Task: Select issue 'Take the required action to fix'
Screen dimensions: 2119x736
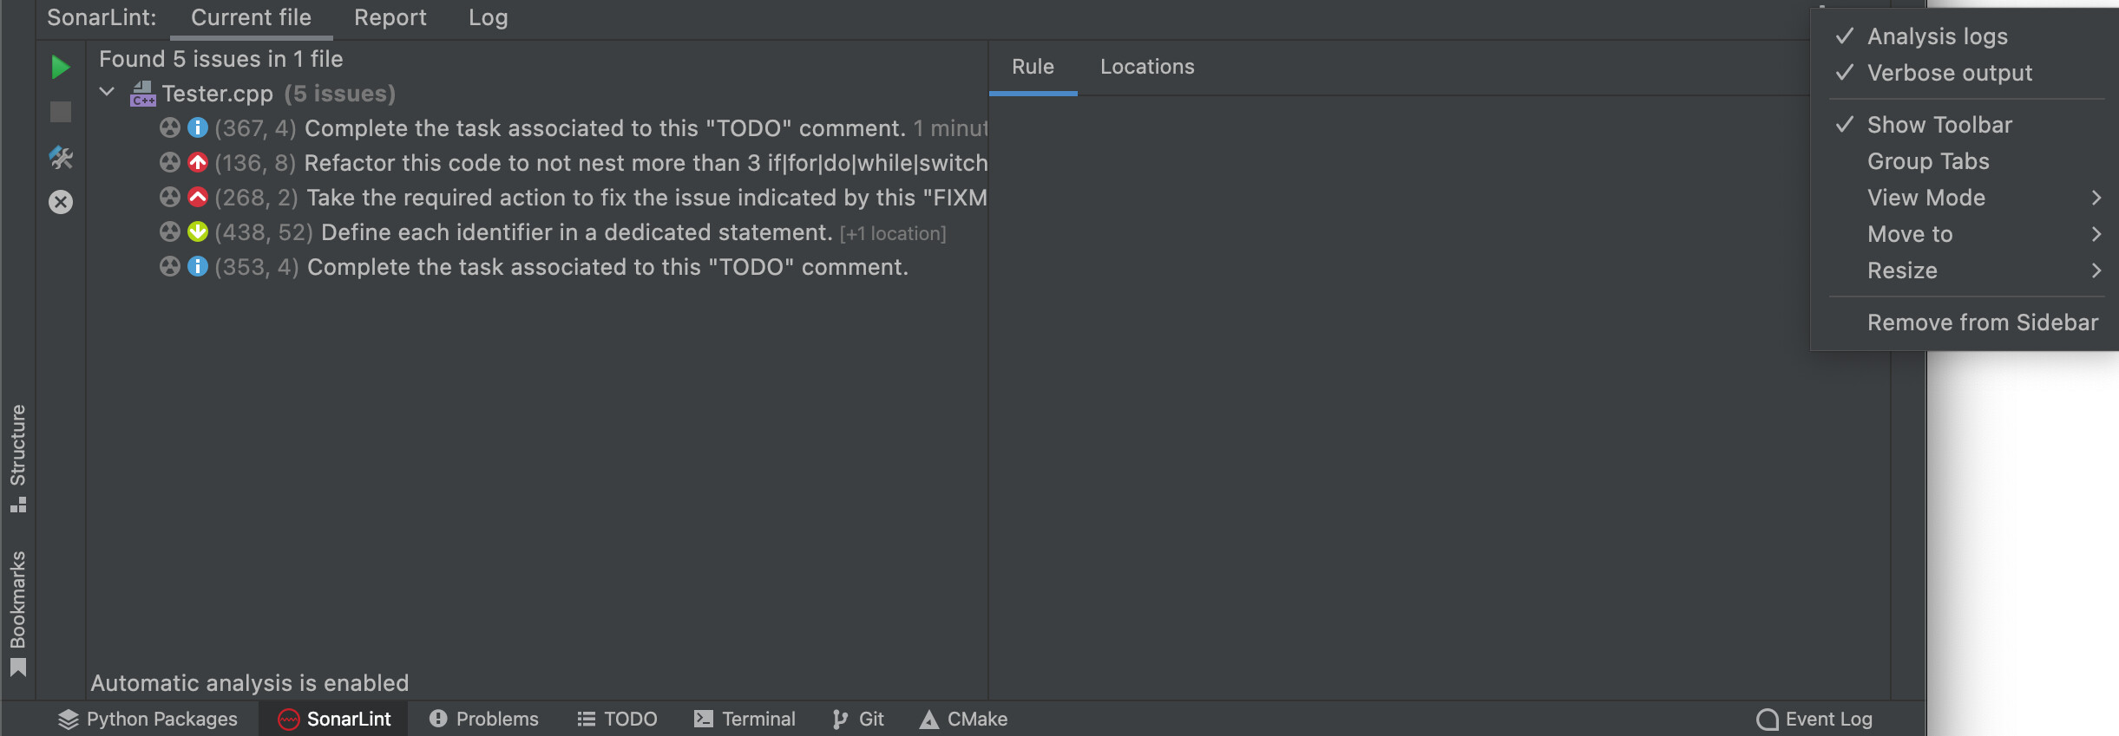Action: click(573, 198)
